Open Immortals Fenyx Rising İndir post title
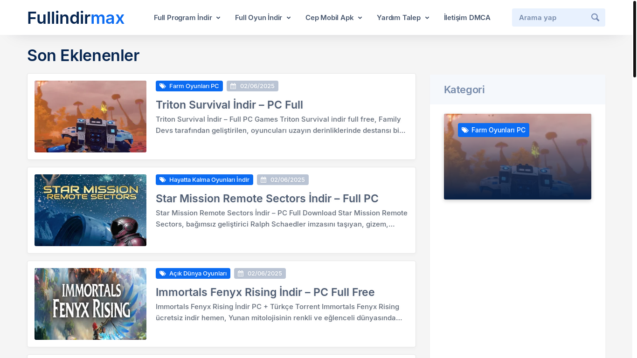Viewport: 637px width, 358px height. coord(265,292)
